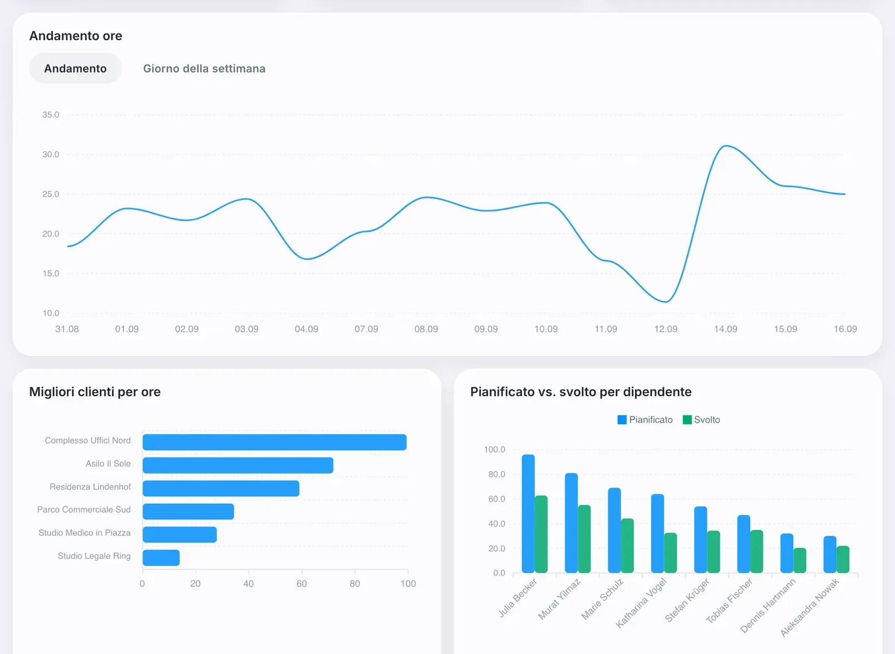Click the 100.0 value on the employee chart axis
This screenshot has height=654, width=895.
coord(494,449)
